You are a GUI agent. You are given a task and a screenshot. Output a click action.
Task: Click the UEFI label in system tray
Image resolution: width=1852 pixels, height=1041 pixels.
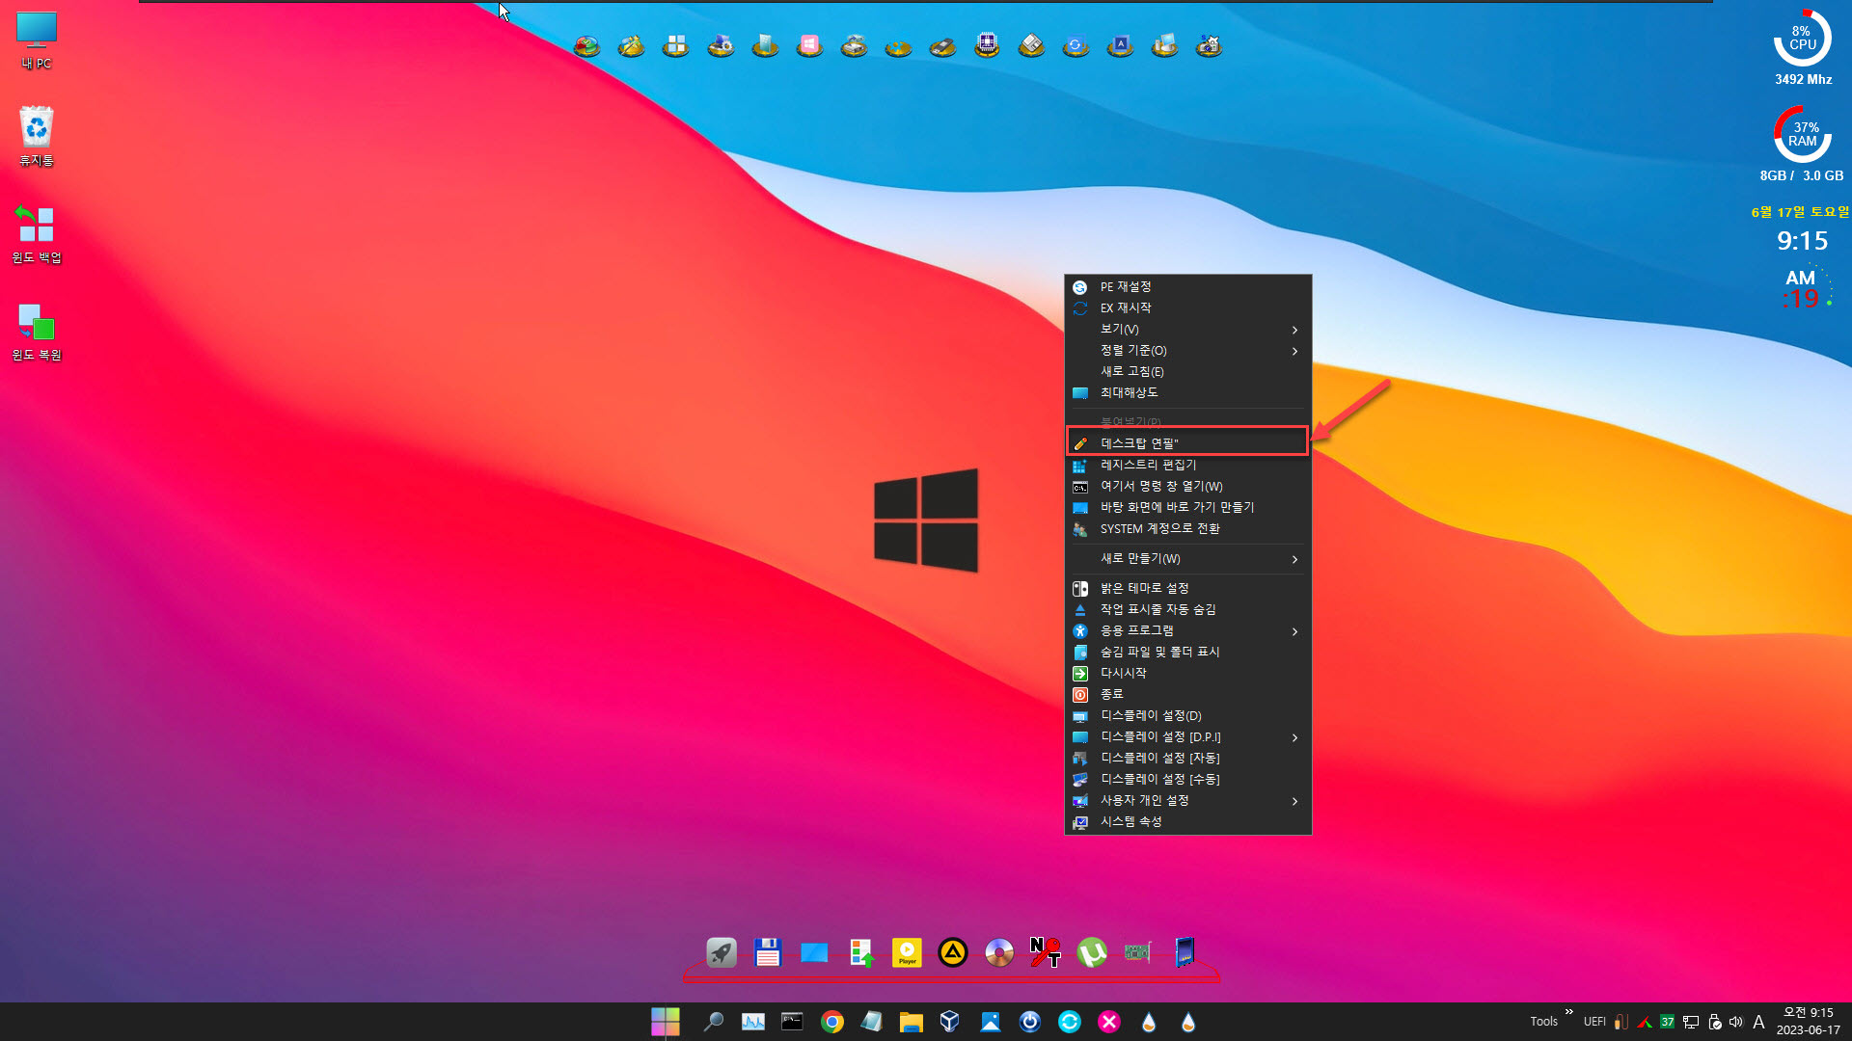1594,1022
